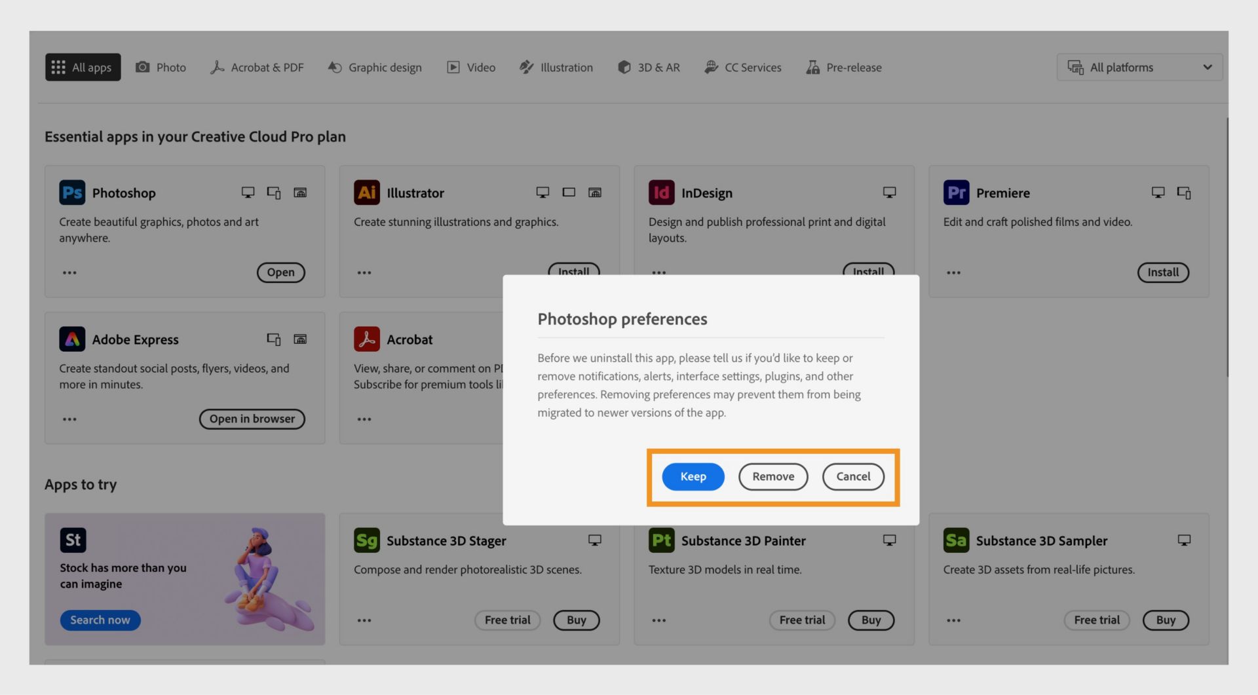
Task: Select the All apps tab
Action: point(83,67)
